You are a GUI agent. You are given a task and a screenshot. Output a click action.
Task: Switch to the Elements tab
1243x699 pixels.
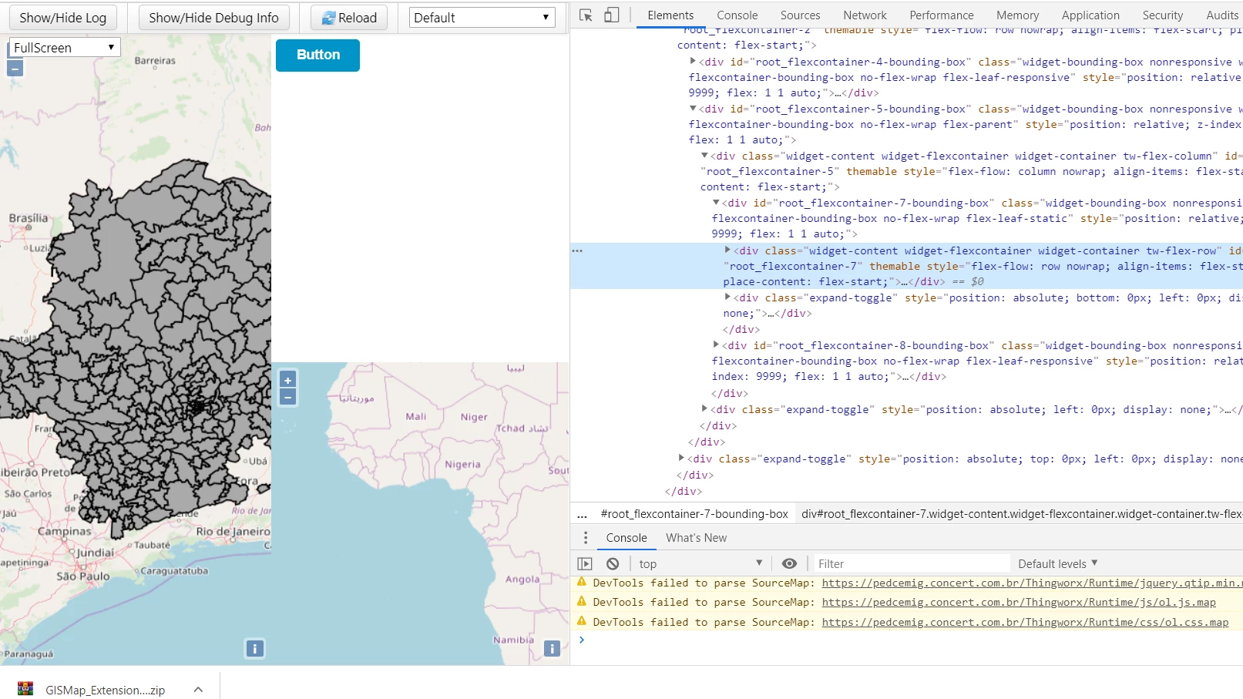[670, 15]
